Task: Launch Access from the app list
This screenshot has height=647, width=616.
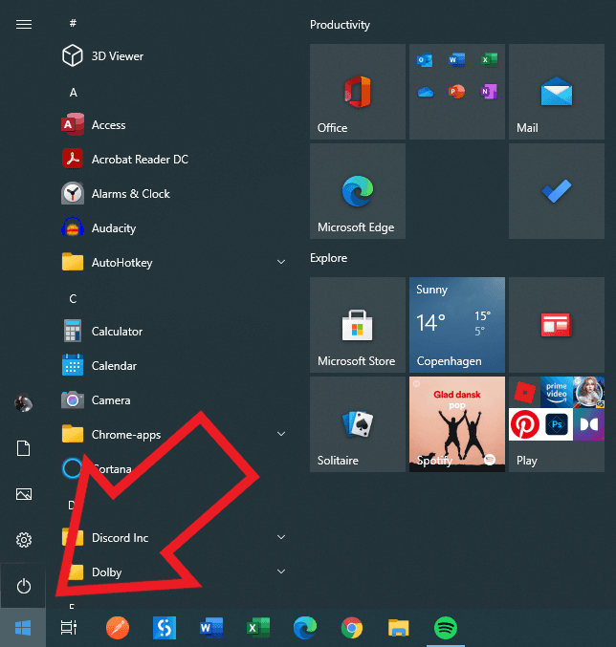Action: (x=171, y=125)
